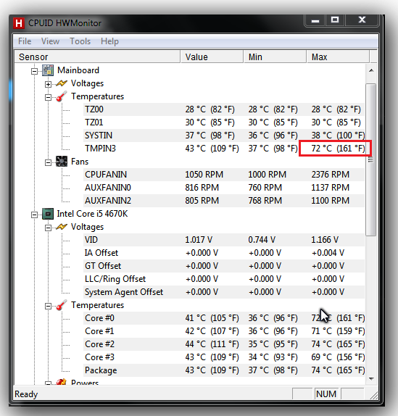Click the window resize grip corner
This screenshot has height=416, width=398.
click(x=373, y=395)
